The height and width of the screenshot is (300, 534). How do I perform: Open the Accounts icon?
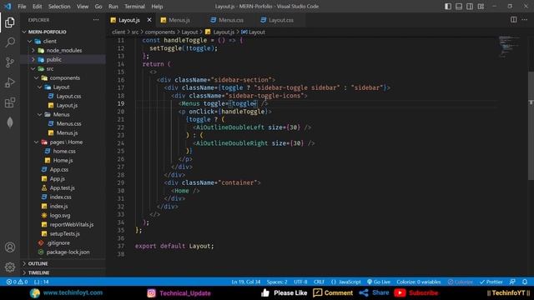10,247
